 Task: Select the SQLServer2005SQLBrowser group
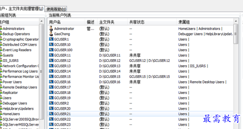pyautogui.click(x=21, y=119)
